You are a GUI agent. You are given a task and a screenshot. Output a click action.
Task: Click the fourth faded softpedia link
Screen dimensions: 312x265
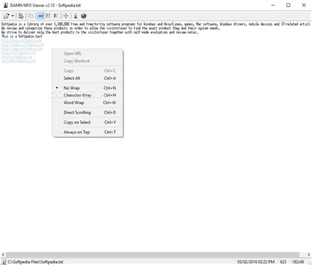click(18, 53)
